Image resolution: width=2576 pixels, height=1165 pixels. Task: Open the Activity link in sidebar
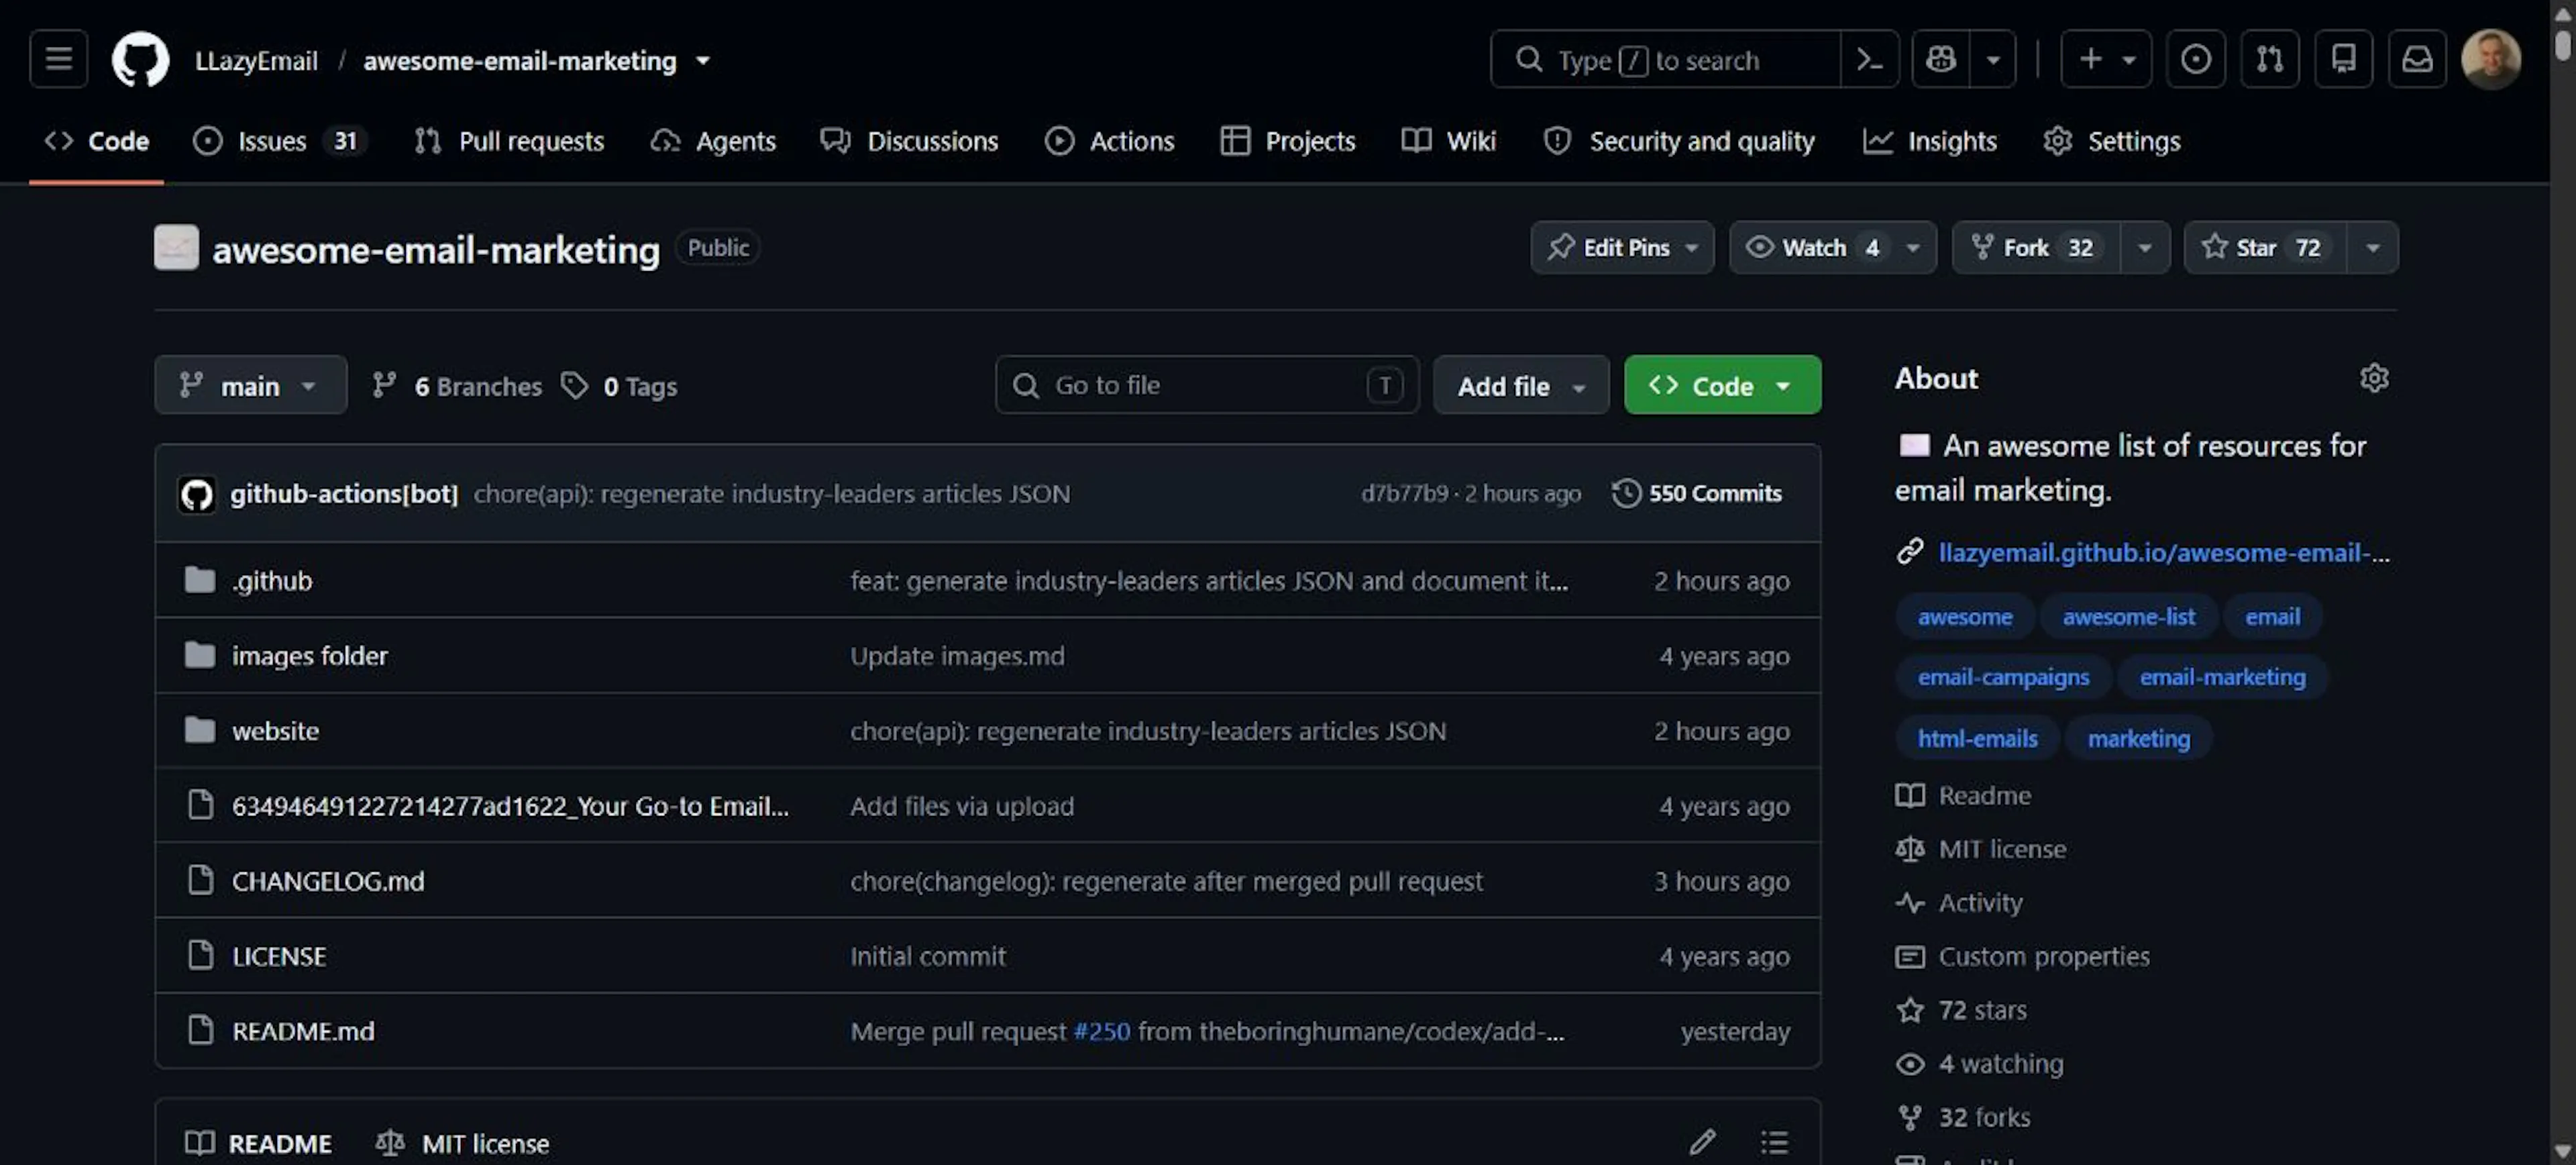(1959, 903)
